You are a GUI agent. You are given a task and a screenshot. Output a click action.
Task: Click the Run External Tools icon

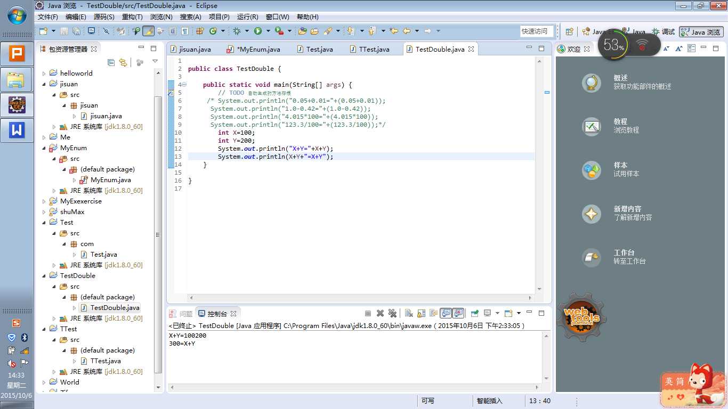click(279, 31)
